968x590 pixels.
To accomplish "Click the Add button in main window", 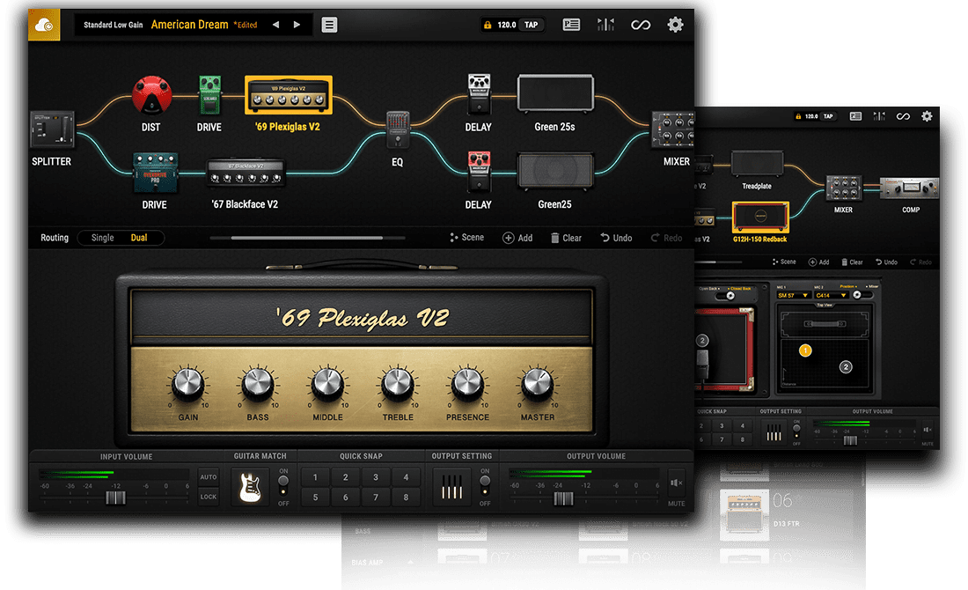I will point(517,238).
